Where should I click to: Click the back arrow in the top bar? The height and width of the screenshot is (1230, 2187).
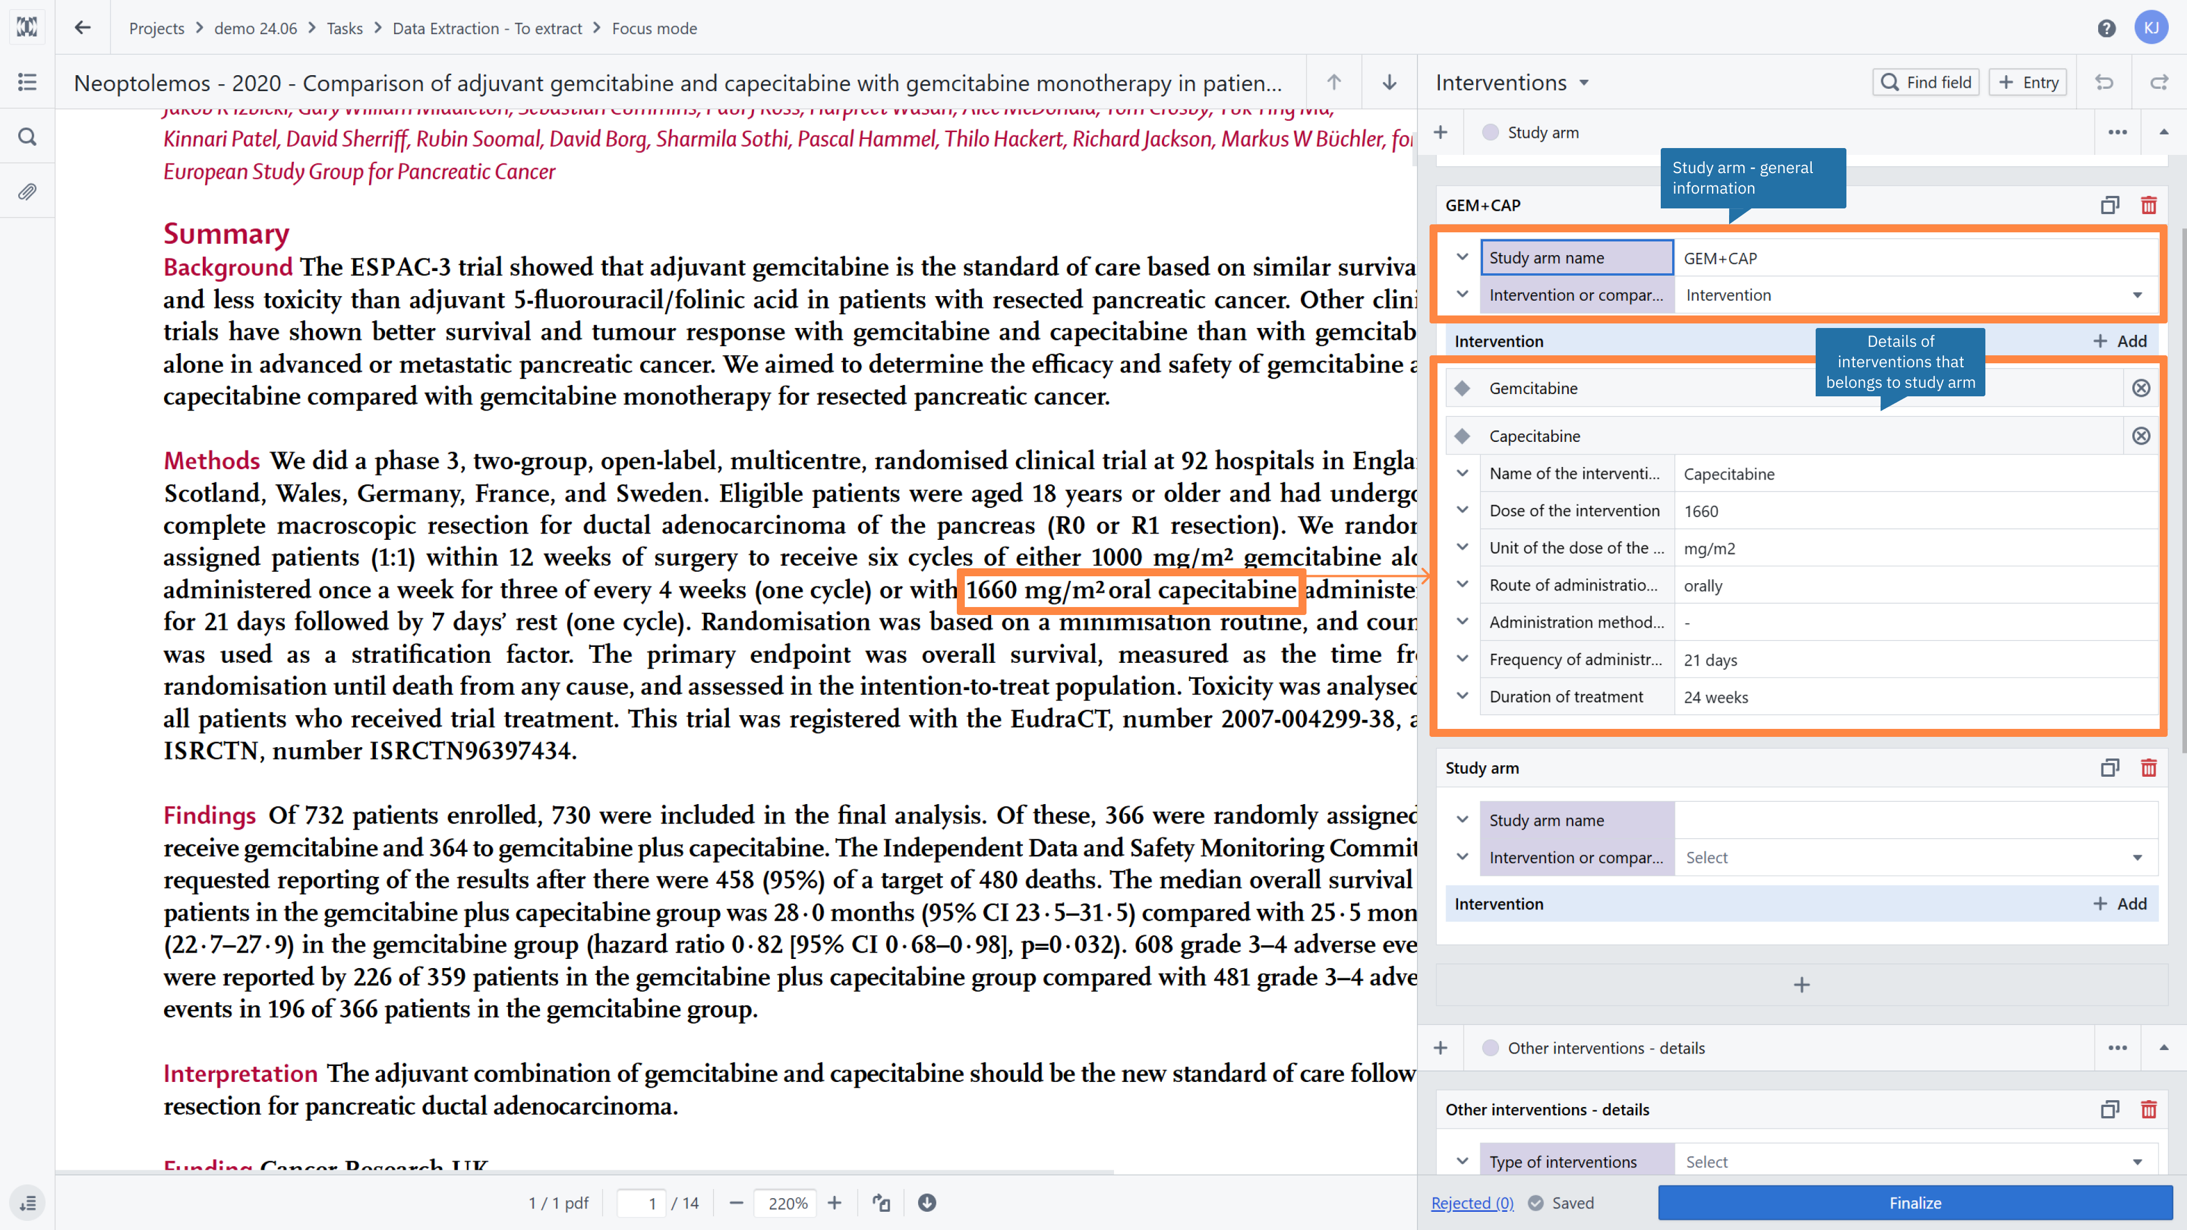pos(83,28)
